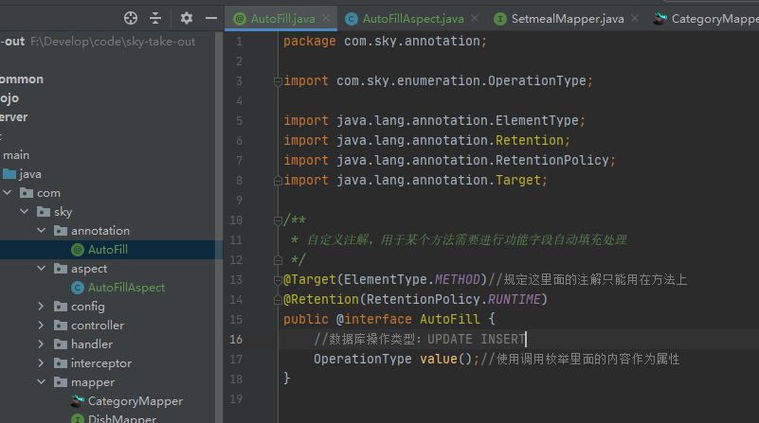The width and height of the screenshot is (759, 423).
Task: Close the AutoFill.java tab
Action: pos(327,18)
